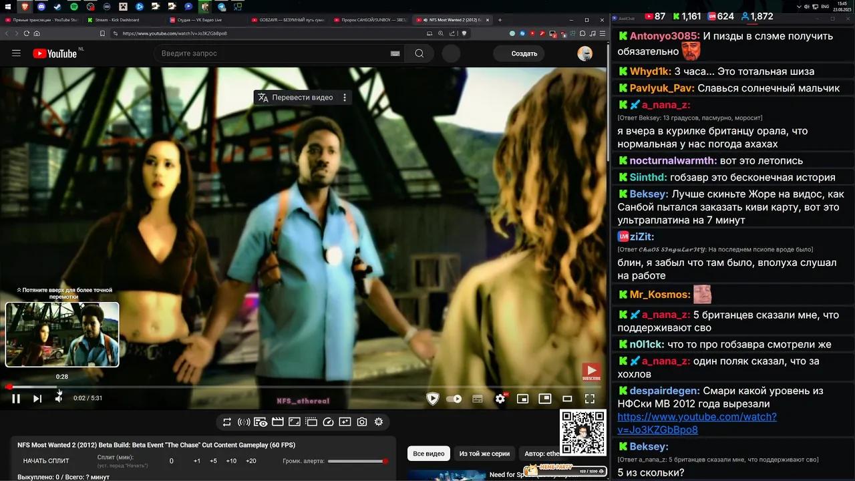This screenshot has width=855, height=481.
Task: Select the Из той же серии chip
Action: click(484, 454)
